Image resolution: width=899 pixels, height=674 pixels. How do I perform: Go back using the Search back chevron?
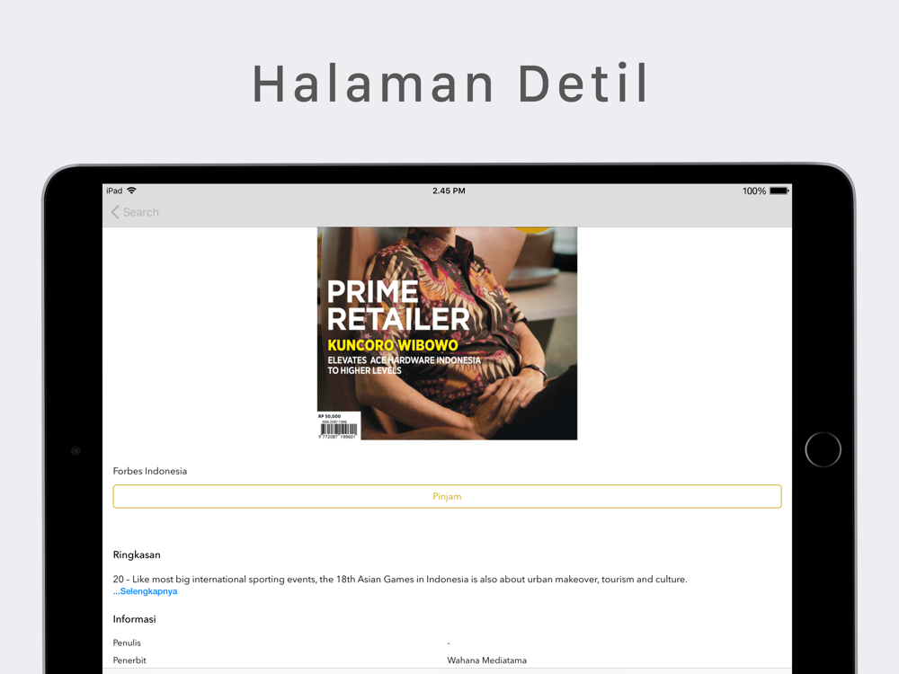point(115,212)
